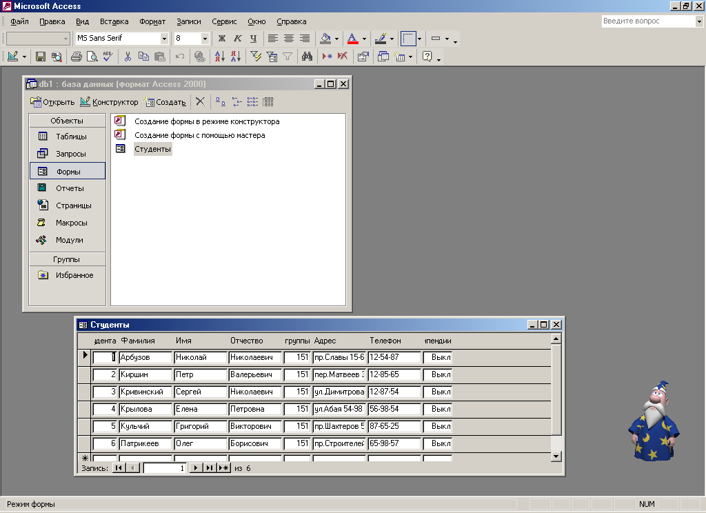The image size is (706, 513).
Task: Open font color dropdown arrow
Action: tap(364, 39)
